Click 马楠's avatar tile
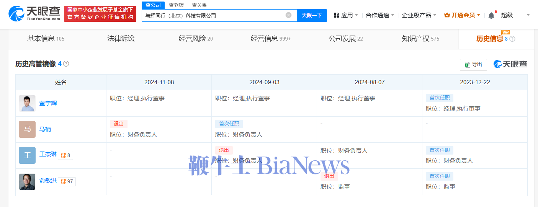The width and height of the screenshot is (538, 207). click(x=27, y=129)
